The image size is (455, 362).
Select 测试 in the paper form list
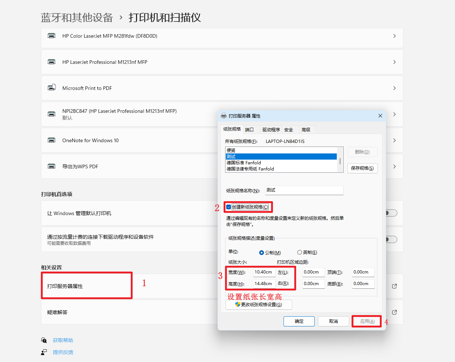[x=281, y=156]
